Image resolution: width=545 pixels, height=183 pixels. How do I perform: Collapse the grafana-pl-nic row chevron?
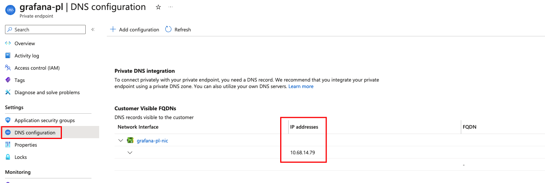point(121,141)
